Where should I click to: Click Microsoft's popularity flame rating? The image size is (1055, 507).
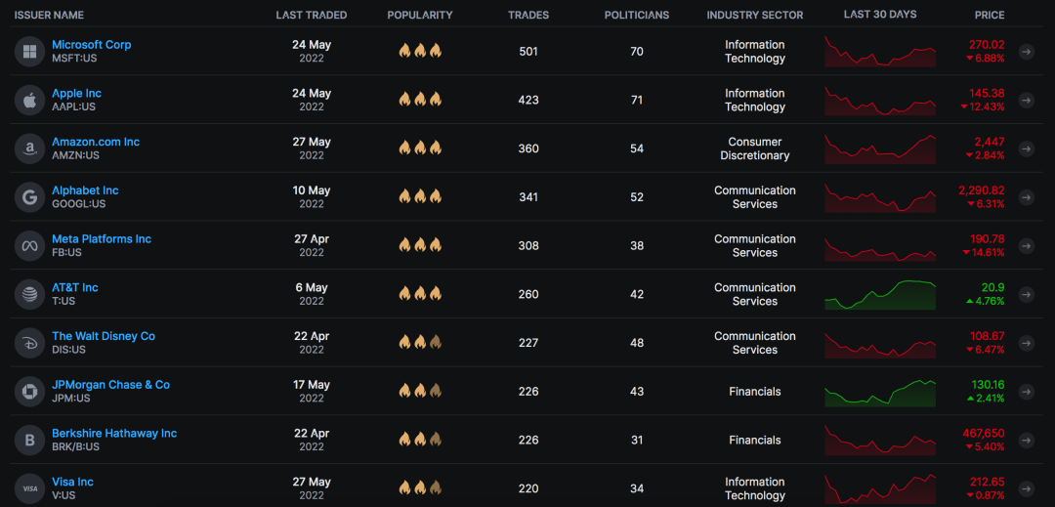pyautogui.click(x=420, y=51)
